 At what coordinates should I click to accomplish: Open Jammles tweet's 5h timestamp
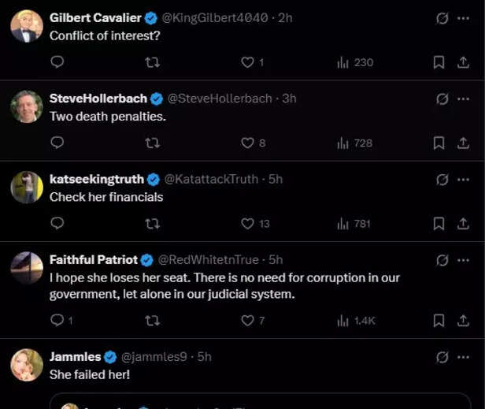(x=204, y=356)
